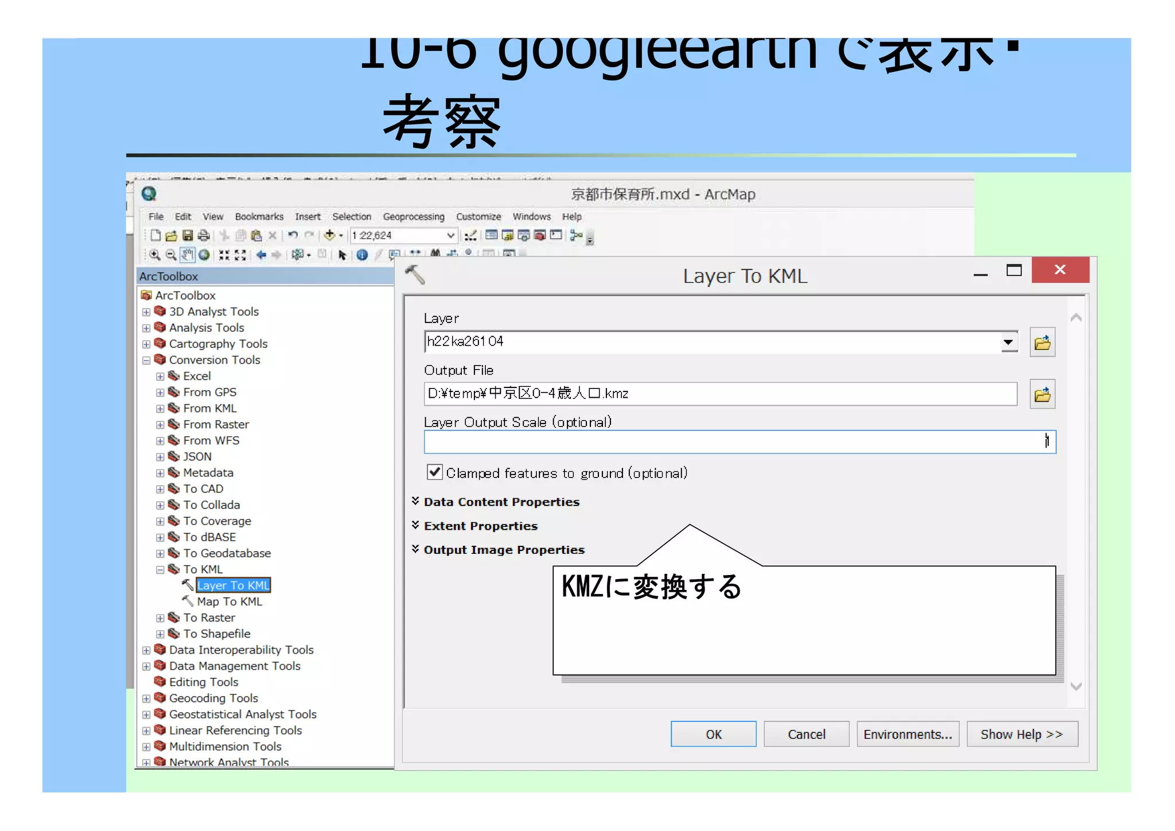Go back to previous extent arrow
Image resolution: width=1175 pixels, height=831 pixels.
point(261,255)
